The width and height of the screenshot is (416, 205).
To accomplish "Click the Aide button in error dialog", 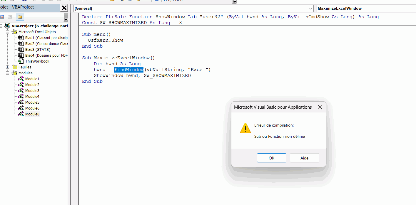I will (304, 158).
